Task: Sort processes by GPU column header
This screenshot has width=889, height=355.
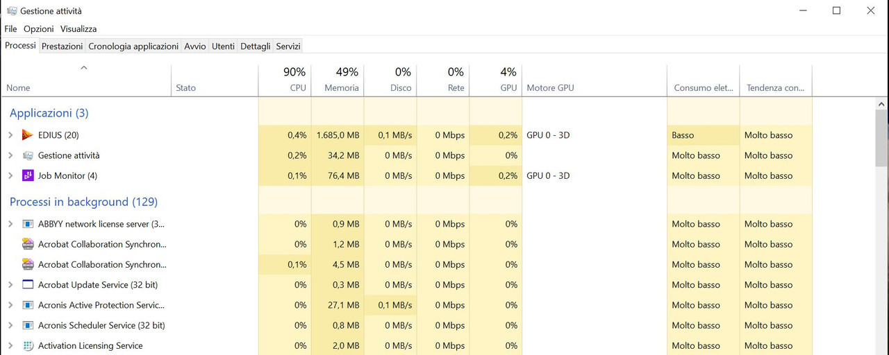Action: pyautogui.click(x=496, y=80)
